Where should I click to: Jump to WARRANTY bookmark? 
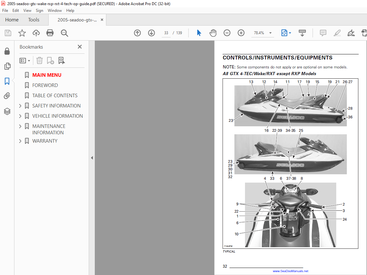coord(45,141)
